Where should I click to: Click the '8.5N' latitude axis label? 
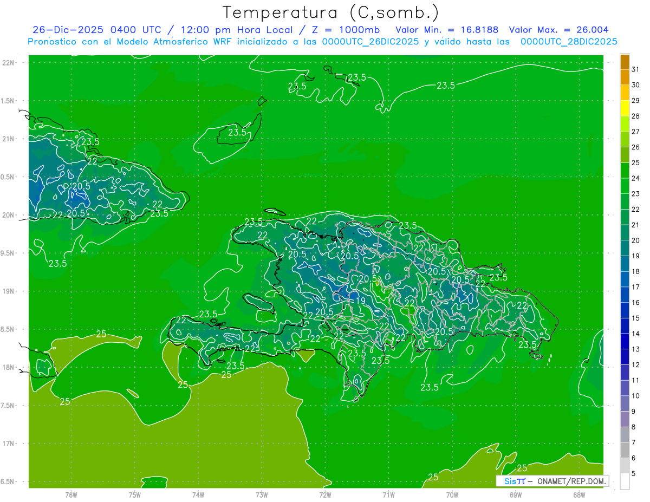pos(8,329)
